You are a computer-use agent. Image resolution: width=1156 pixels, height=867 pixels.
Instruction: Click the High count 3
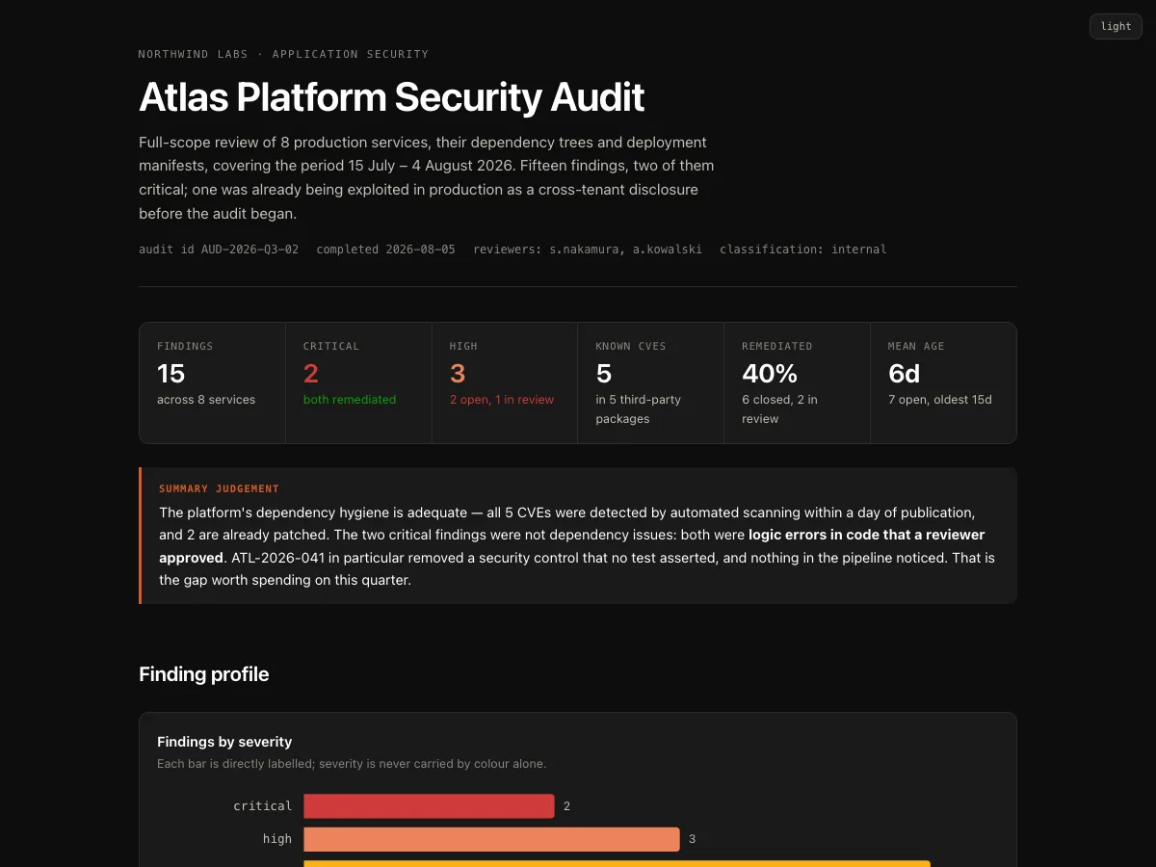point(458,373)
